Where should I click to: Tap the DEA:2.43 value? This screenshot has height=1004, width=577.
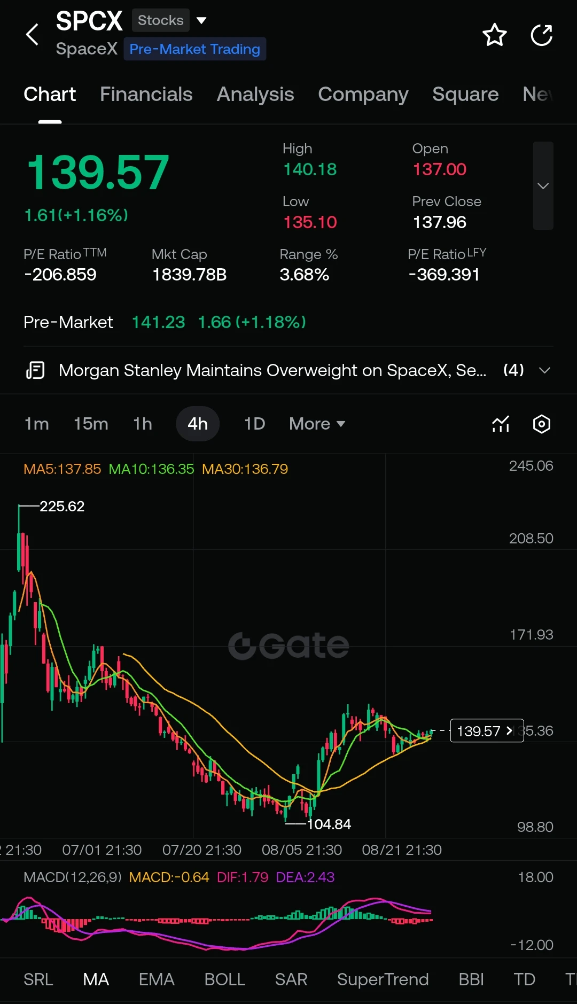point(305,877)
